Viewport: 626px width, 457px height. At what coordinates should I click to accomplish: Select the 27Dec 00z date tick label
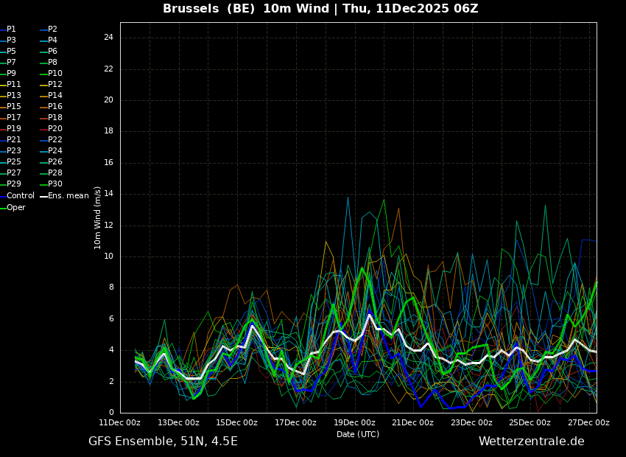tap(588, 422)
